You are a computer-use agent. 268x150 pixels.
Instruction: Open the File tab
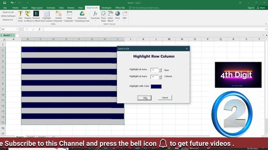5,8
